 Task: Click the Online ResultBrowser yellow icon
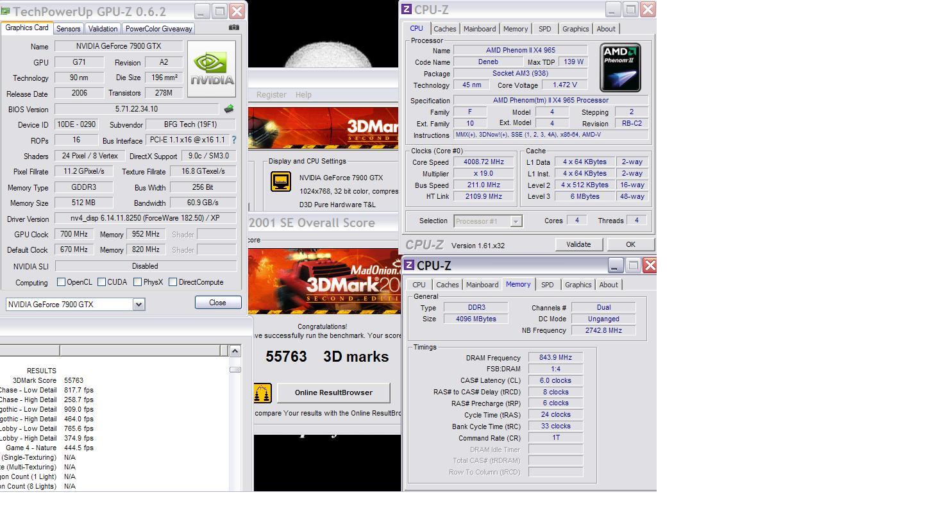point(262,393)
